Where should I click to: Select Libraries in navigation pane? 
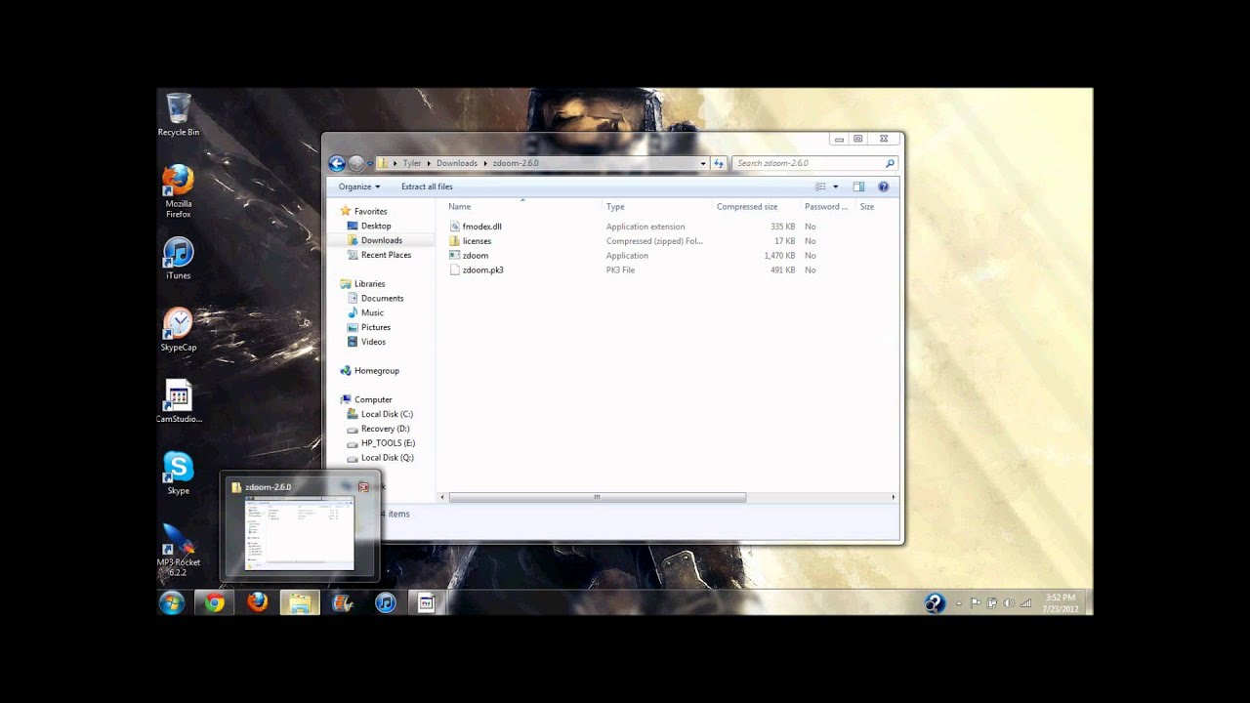pyautogui.click(x=369, y=284)
